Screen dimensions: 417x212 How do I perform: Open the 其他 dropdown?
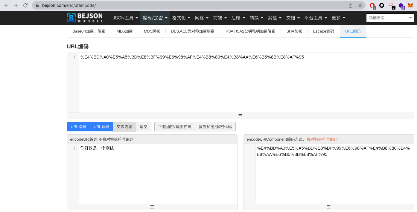(x=275, y=18)
